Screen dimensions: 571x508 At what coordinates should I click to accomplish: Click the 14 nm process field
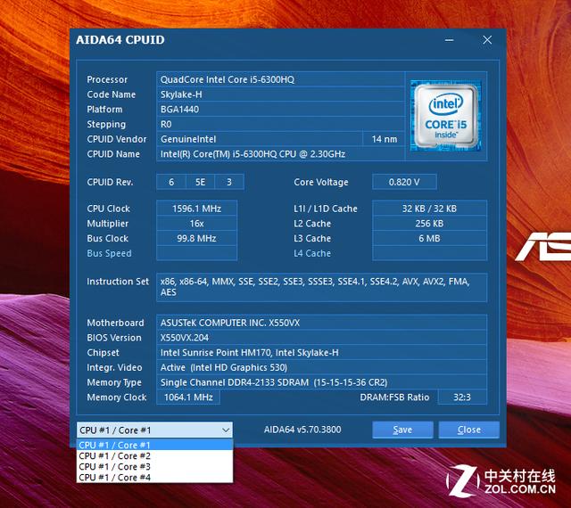click(x=385, y=139)
